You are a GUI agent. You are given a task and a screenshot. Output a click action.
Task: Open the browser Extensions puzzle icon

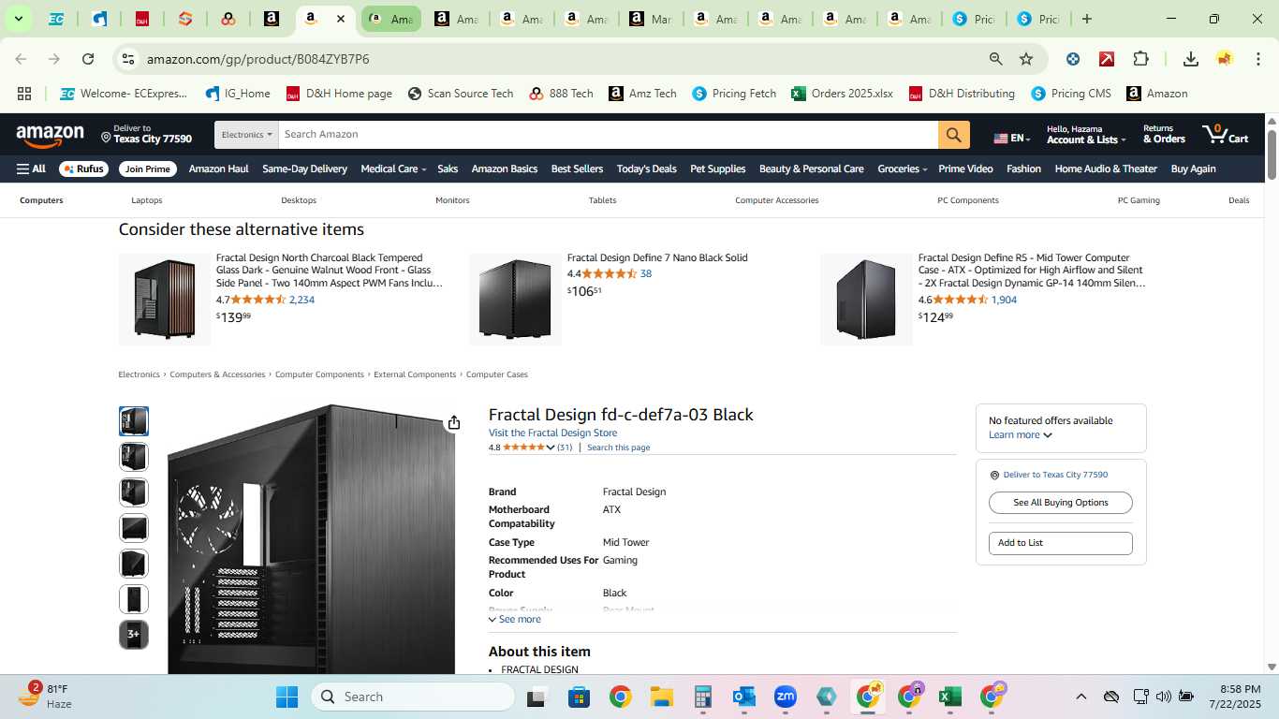click(x=1140, y=59)
